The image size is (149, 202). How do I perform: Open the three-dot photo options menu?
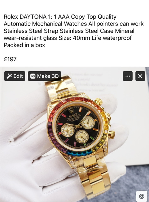(x=128, y=76)
